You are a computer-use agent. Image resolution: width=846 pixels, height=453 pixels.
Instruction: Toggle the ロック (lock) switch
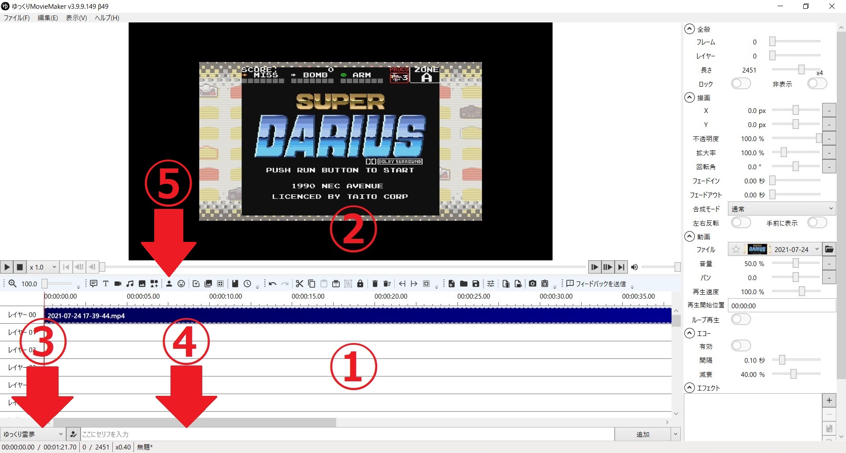click(741, 84)
